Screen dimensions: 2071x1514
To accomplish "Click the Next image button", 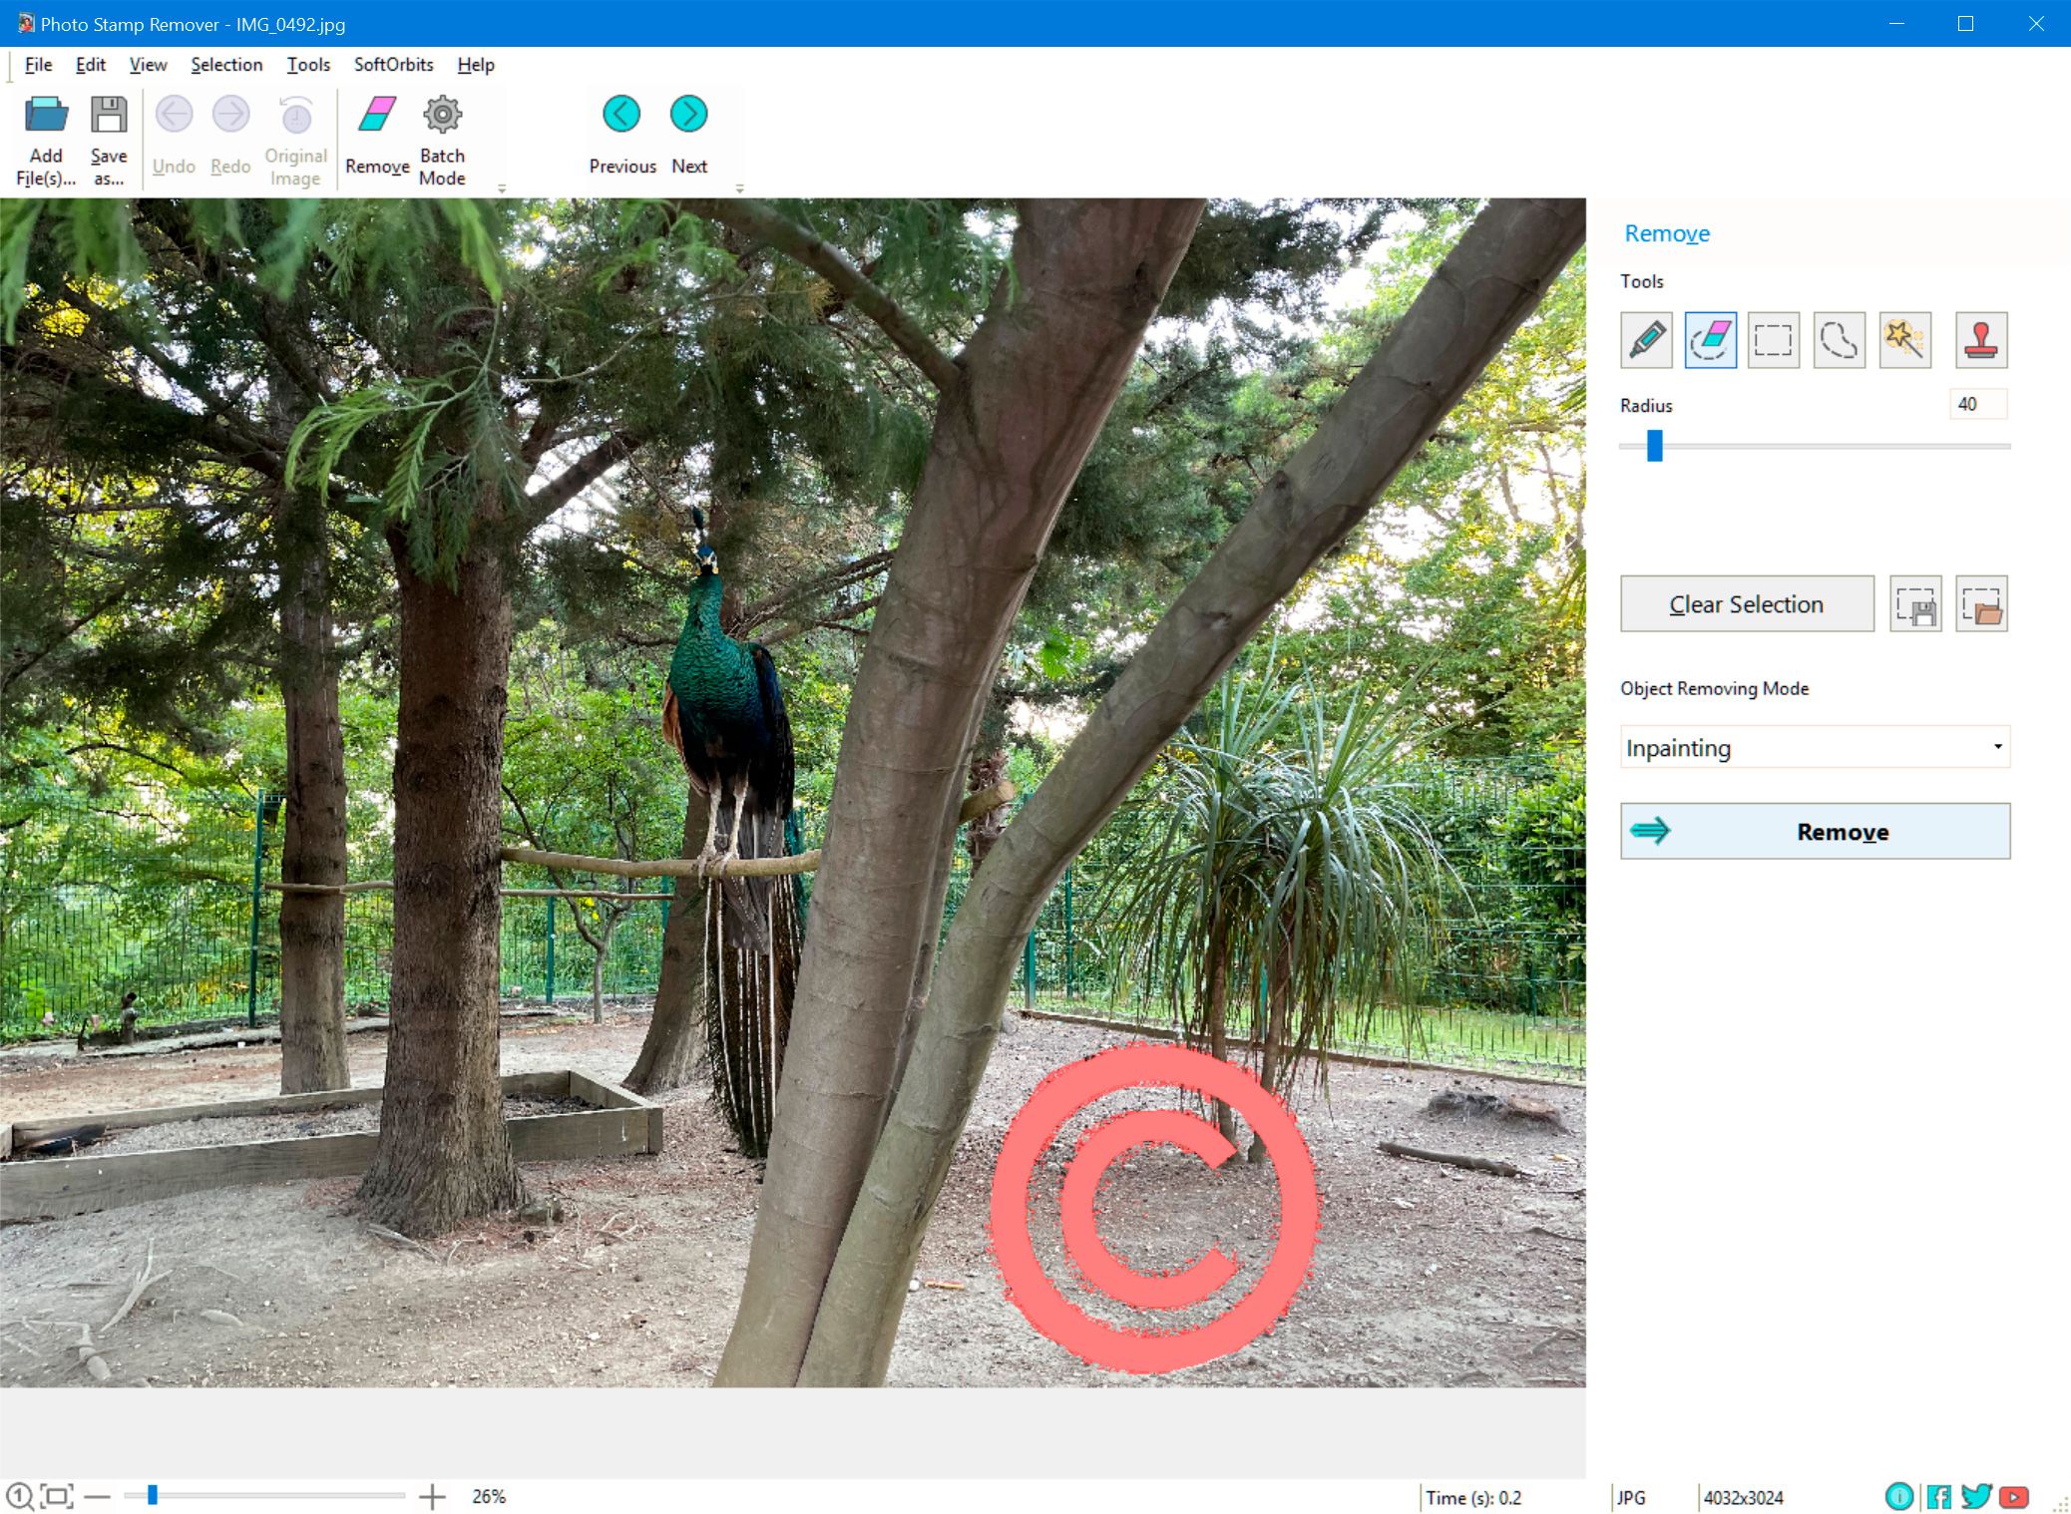I will click(x=688, y=113).
